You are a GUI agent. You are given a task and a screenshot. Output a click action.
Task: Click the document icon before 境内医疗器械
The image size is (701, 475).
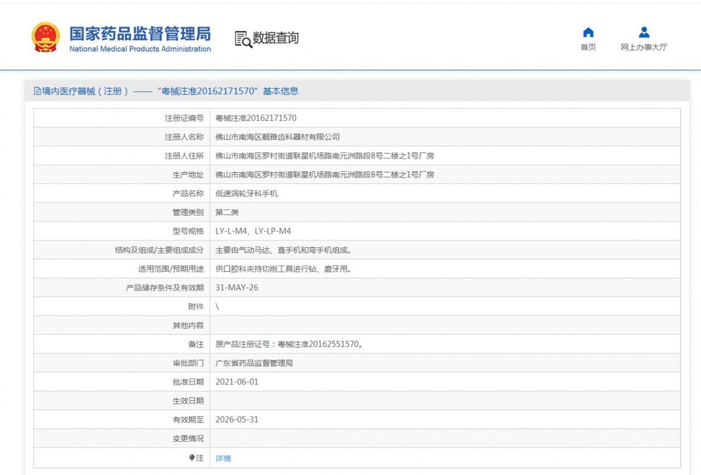tap(37, 91)
